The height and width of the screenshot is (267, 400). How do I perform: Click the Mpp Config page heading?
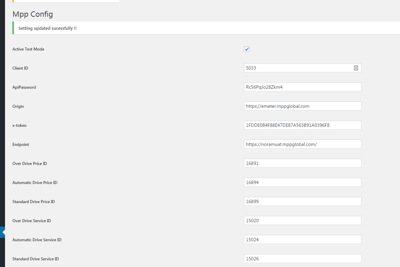tap(33, 14)
